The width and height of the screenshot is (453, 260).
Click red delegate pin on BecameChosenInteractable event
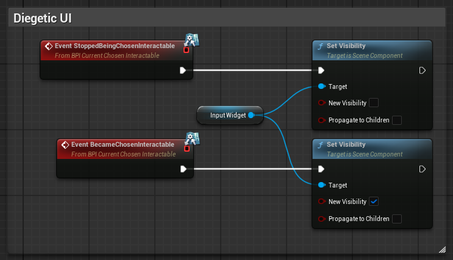coord(187,149)
